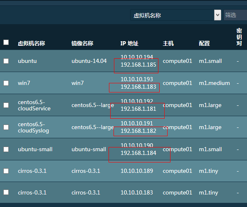Check the box for the ubuntu-14.04 VM

[6, 61]
